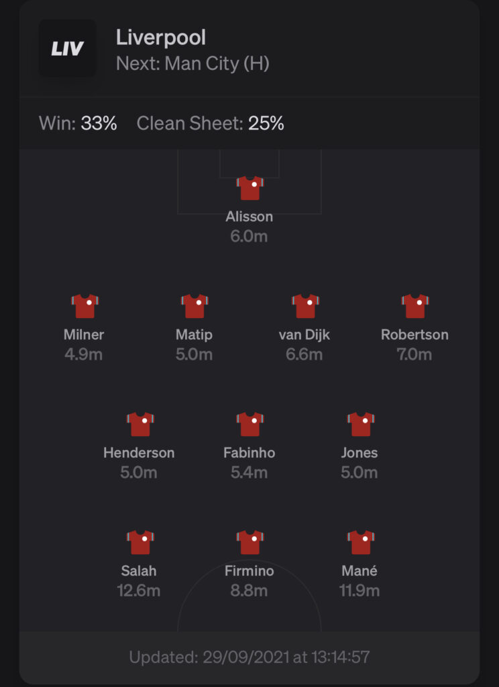Image resolution: width=499 pixels, height=687 pixels.
Task: Tap Henderson's midfield shirt icon
Action: click(x=140, y=425)
